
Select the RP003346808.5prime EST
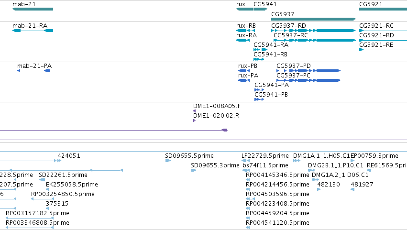pyautogui.click(x=30, y=228)
